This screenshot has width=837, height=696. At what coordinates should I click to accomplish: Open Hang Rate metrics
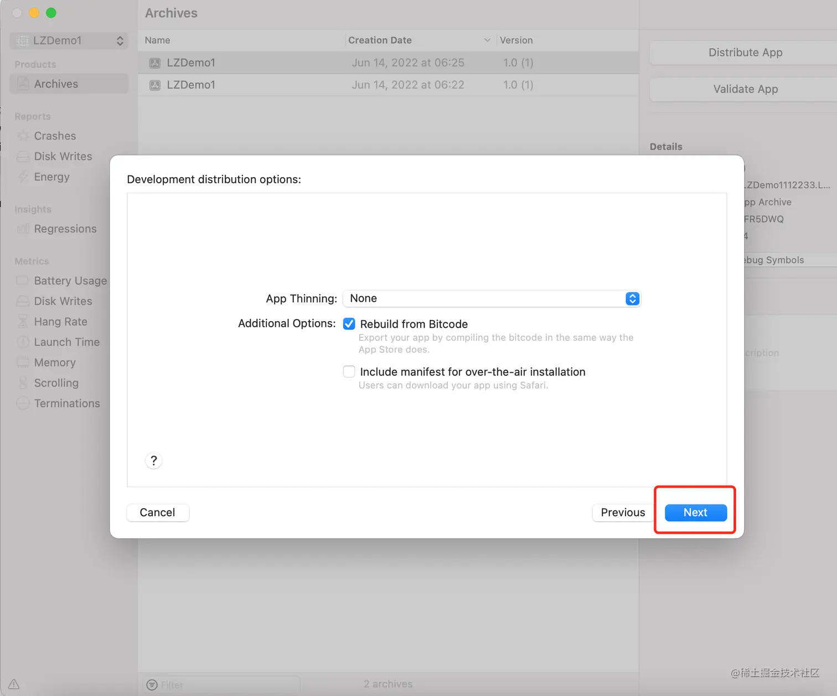(x=61, y=322)
